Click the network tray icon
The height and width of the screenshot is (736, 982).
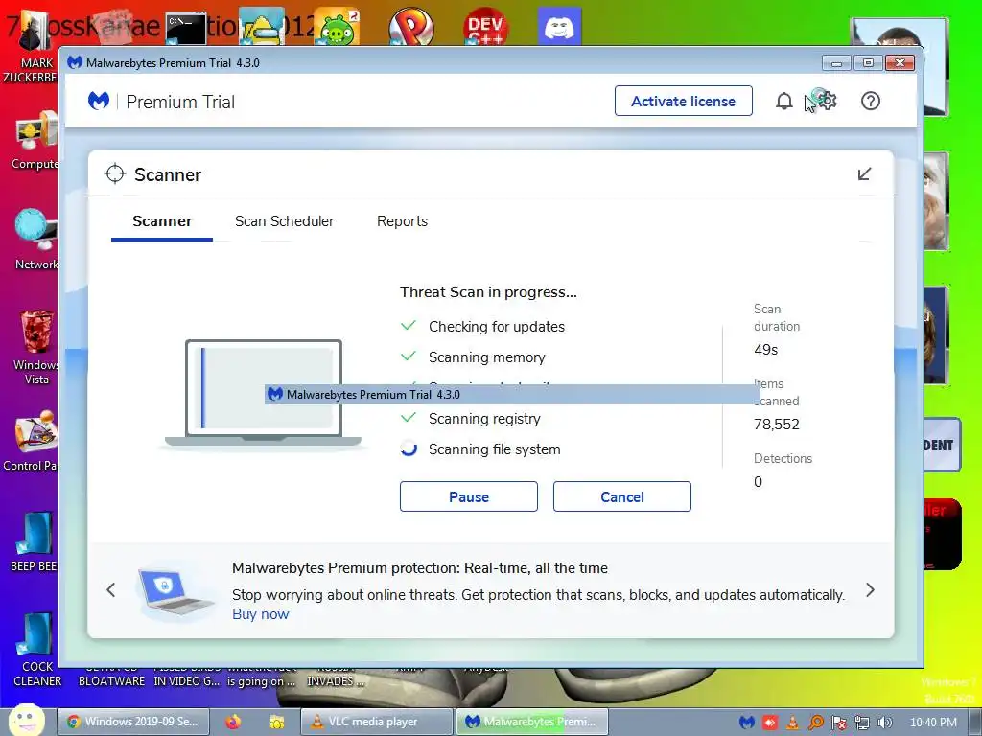point(862,723)
